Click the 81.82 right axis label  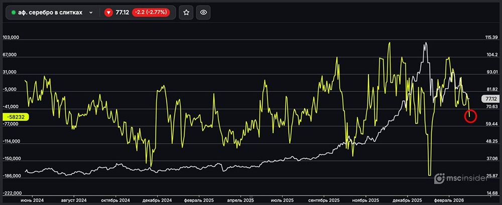(492, 89)
